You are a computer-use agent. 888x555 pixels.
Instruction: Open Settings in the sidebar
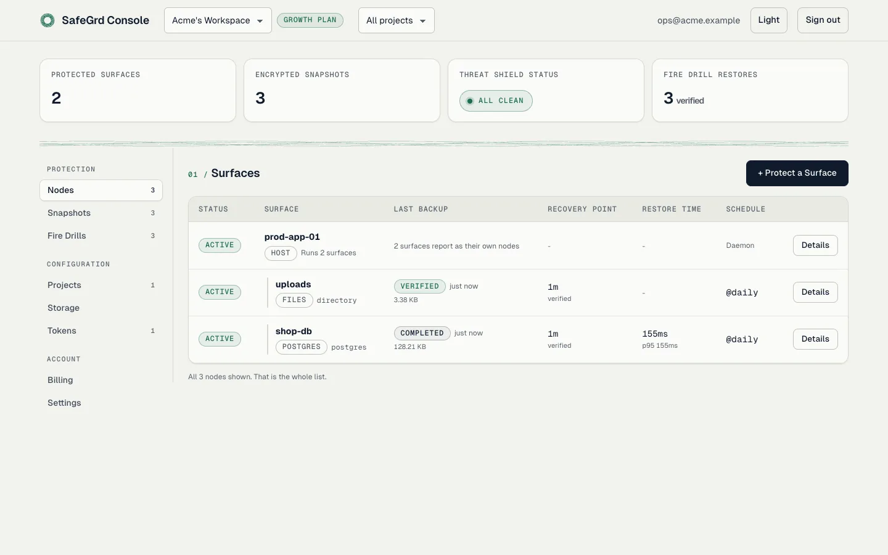(101, 403)
